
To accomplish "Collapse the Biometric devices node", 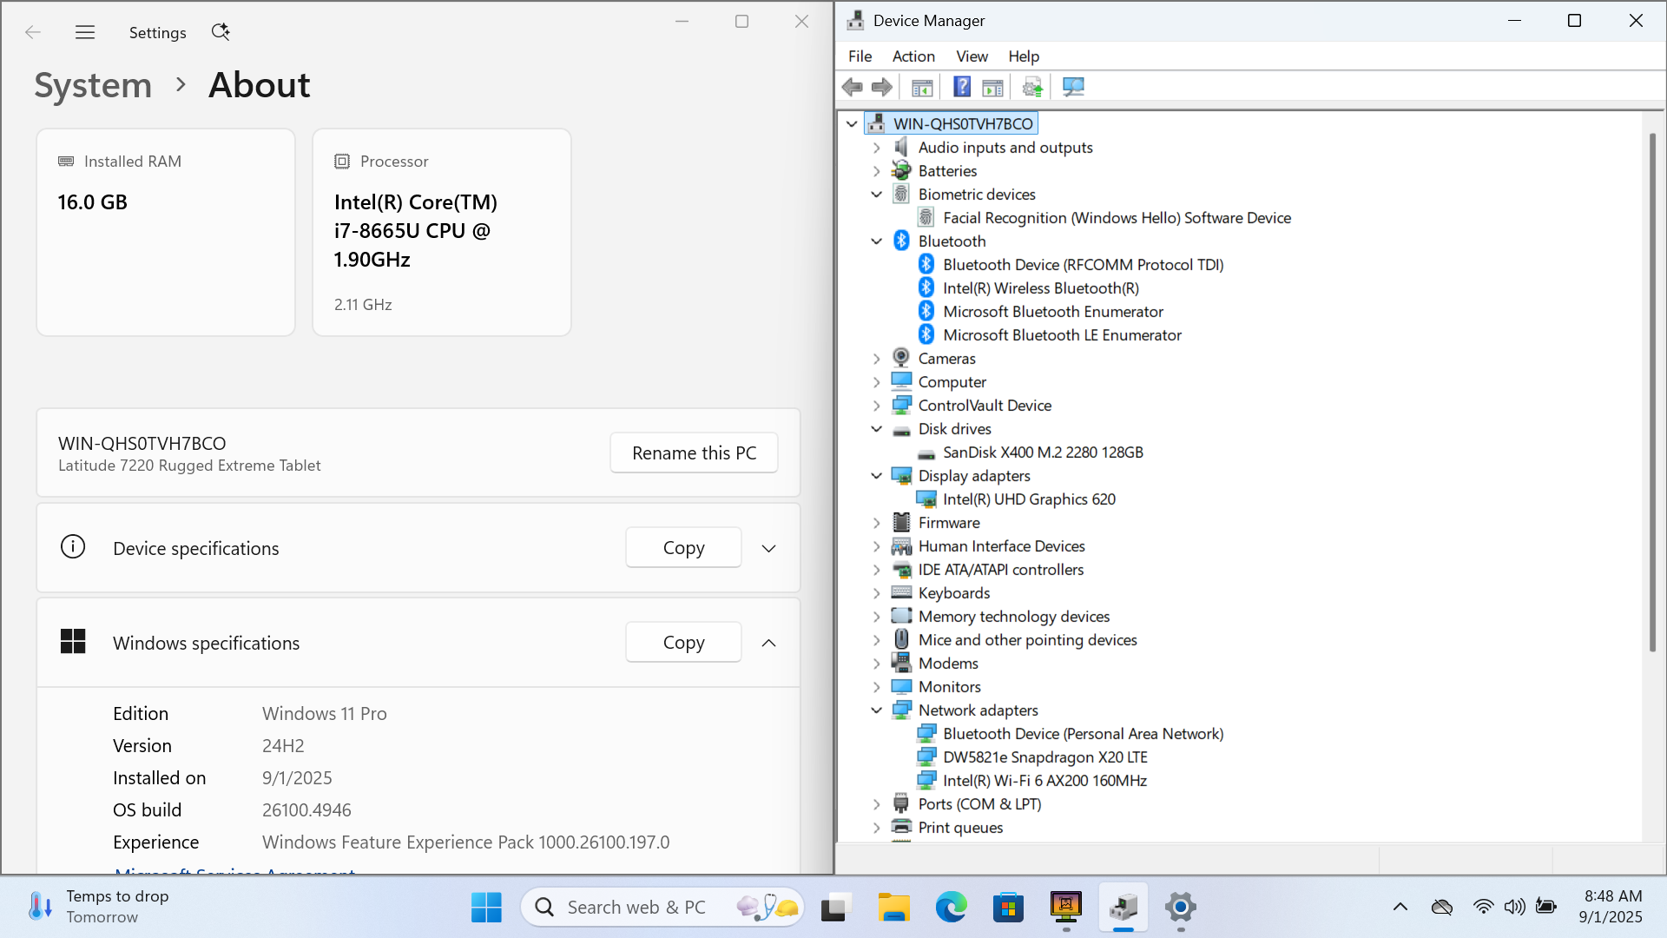I will pyautogui.click(x=877, y=195).
